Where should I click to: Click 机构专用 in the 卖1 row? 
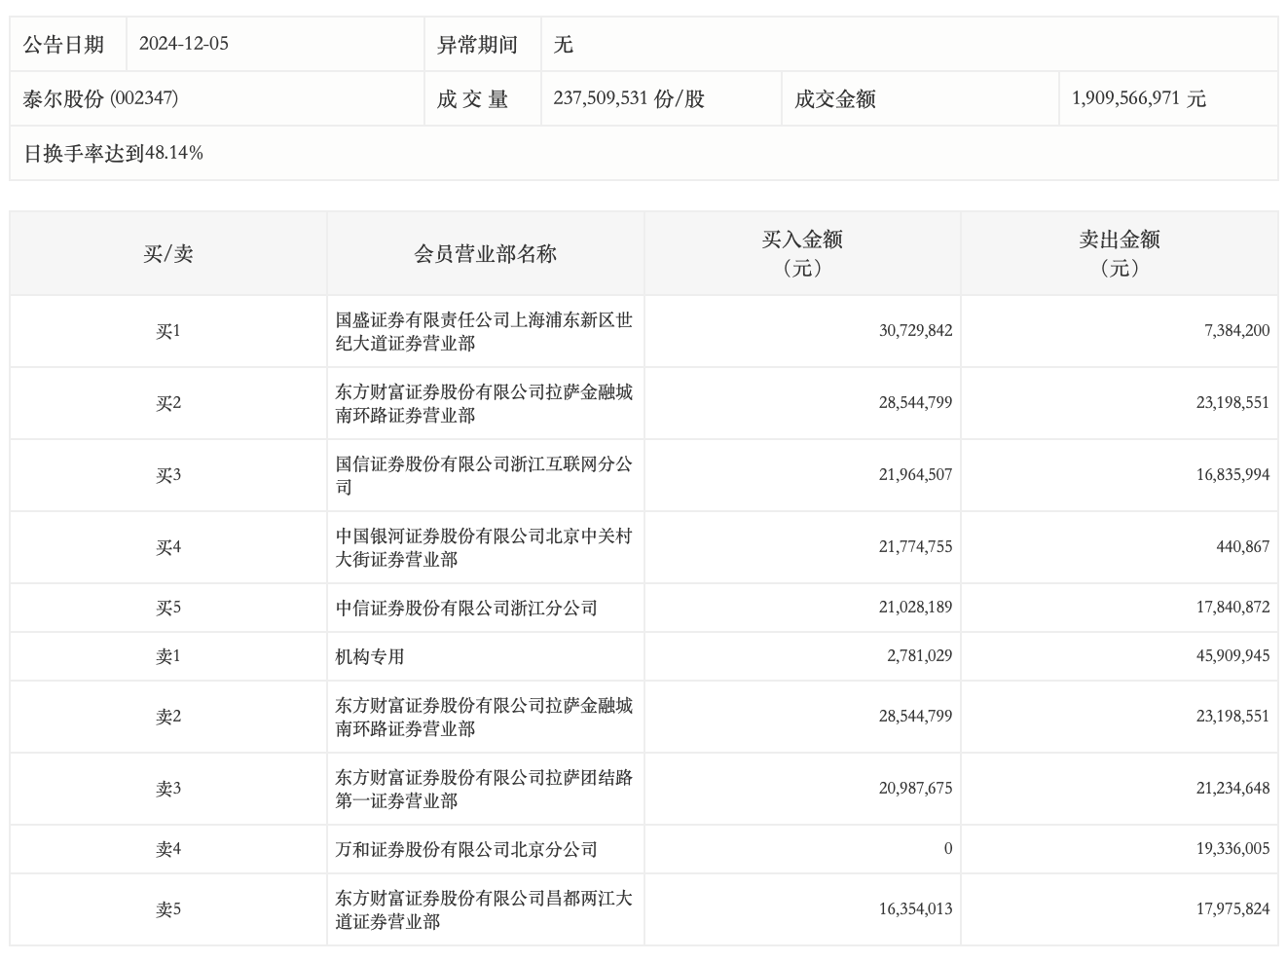pyautogui.click(x=370, y=656)
